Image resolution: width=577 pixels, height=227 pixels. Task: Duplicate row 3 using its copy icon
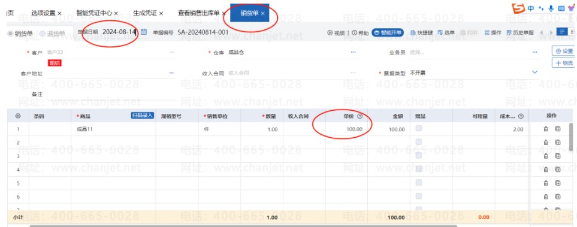[558, 156]
